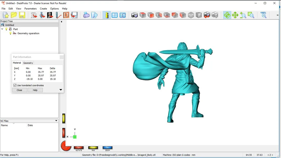Click the greyed camera with forward arrow
281x158 pixels.
pos(215,15)
